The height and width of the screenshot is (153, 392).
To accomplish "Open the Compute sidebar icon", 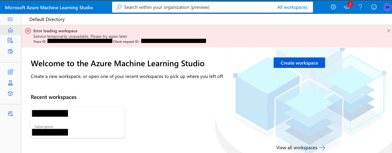I will 10,83.
